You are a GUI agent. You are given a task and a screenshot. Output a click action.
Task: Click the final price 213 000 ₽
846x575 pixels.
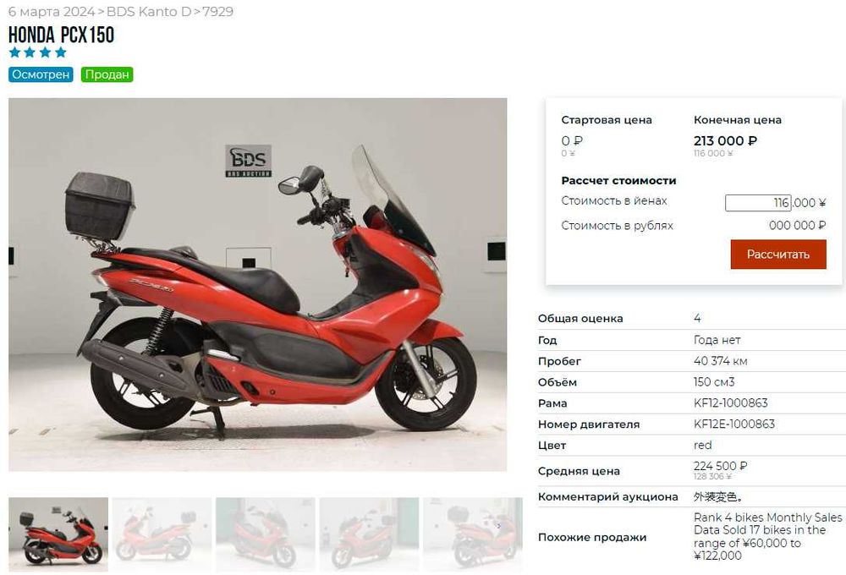[x=725, y=140]
